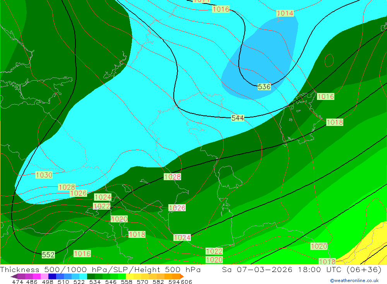
Task: Pick the dark blue legend swatch
Action: [52, 276]
